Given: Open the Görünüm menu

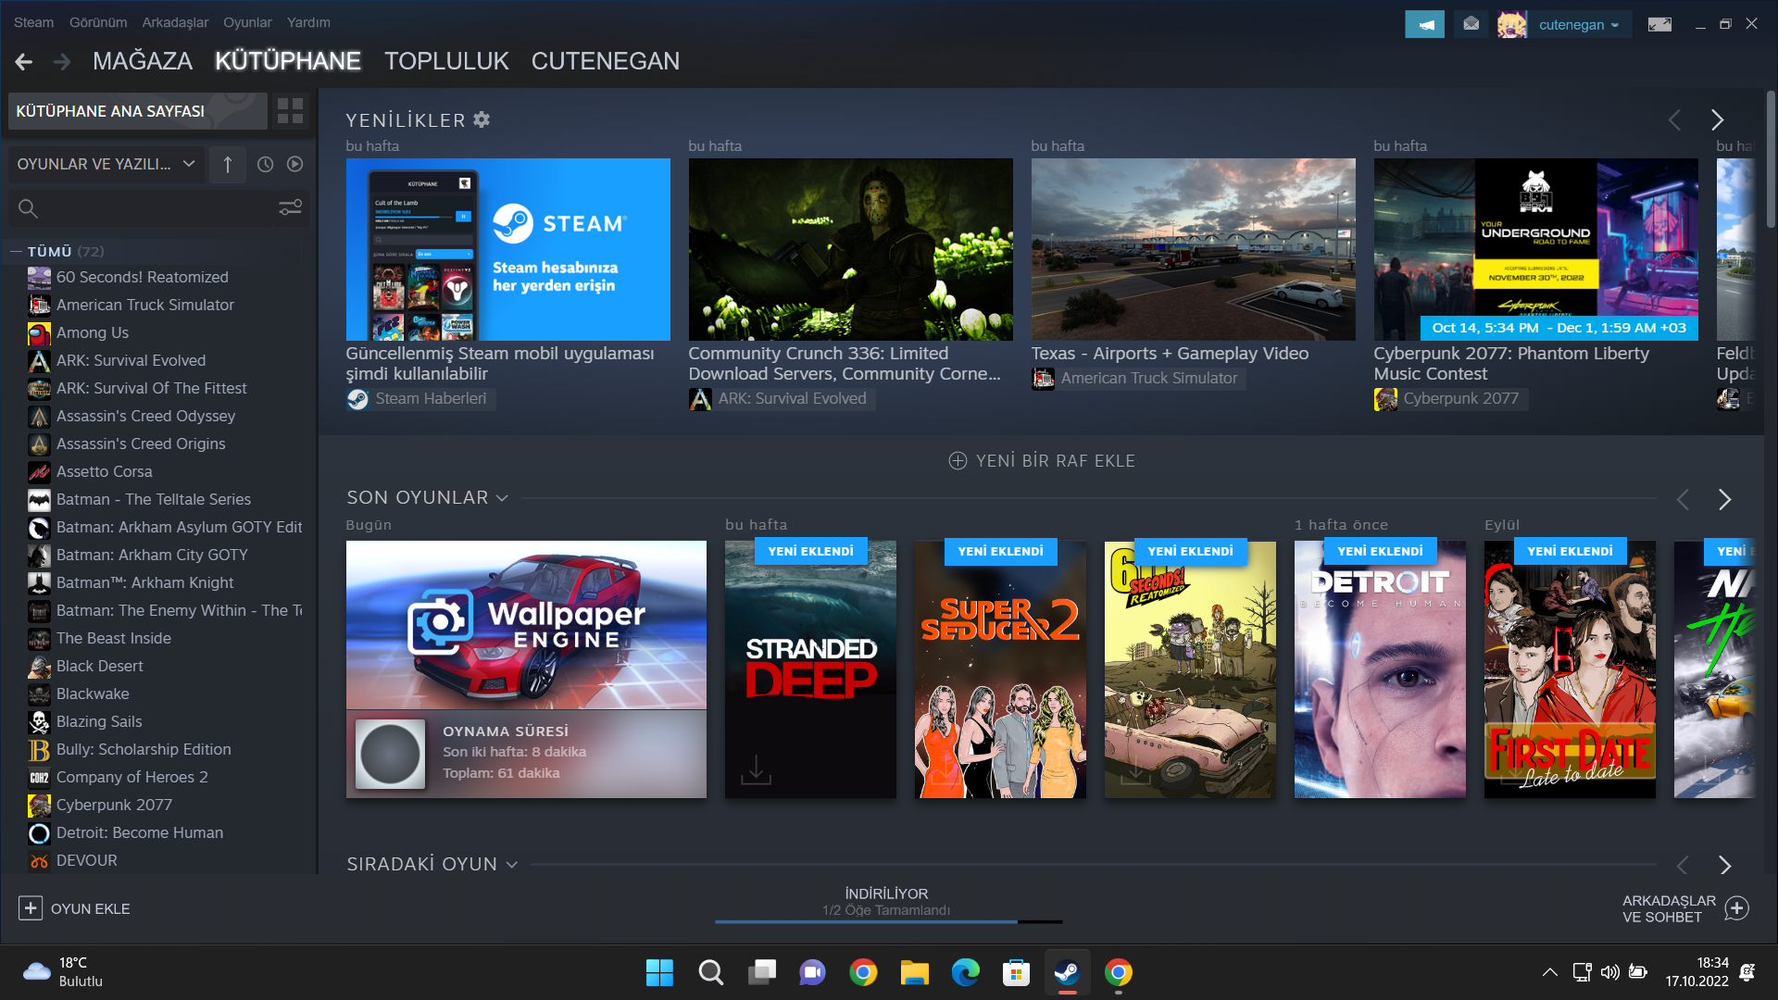Looking at the screenshot, I should click(97, 22).
